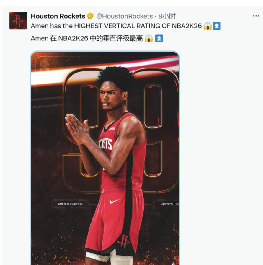Click the screaming emoji after NBA2K26
Image resolution: width=263 pixels, height=265 pixels.
(x=208, y=26)
